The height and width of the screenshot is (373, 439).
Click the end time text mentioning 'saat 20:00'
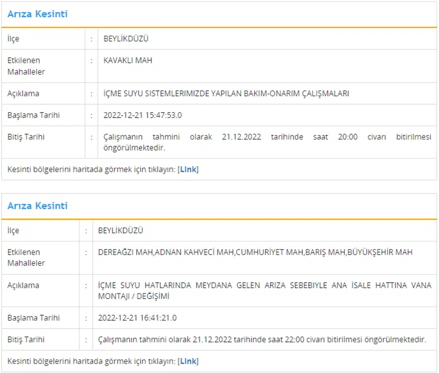pos(267,142)
